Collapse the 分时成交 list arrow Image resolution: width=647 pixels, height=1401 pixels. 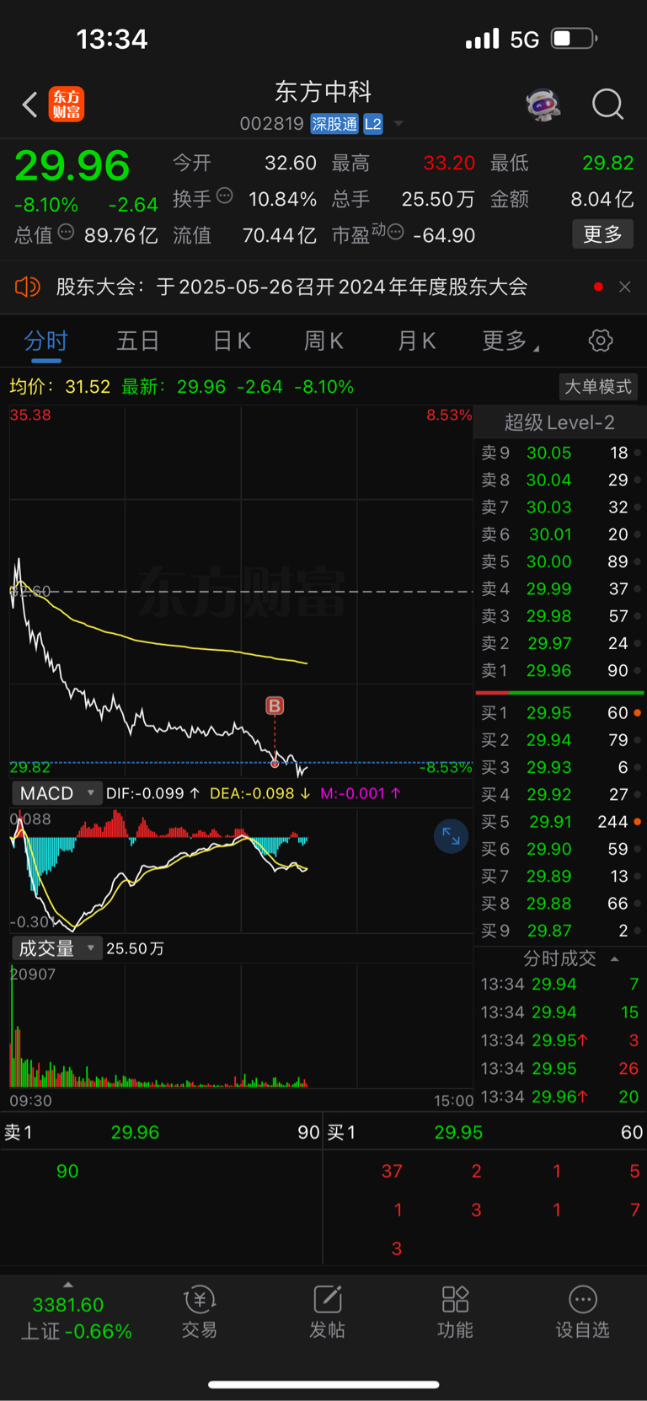614,958
